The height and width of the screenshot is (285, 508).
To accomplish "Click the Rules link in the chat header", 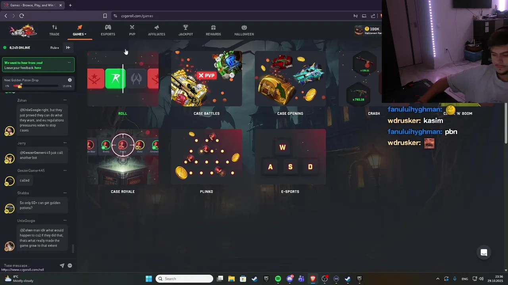I will point(54,47).
